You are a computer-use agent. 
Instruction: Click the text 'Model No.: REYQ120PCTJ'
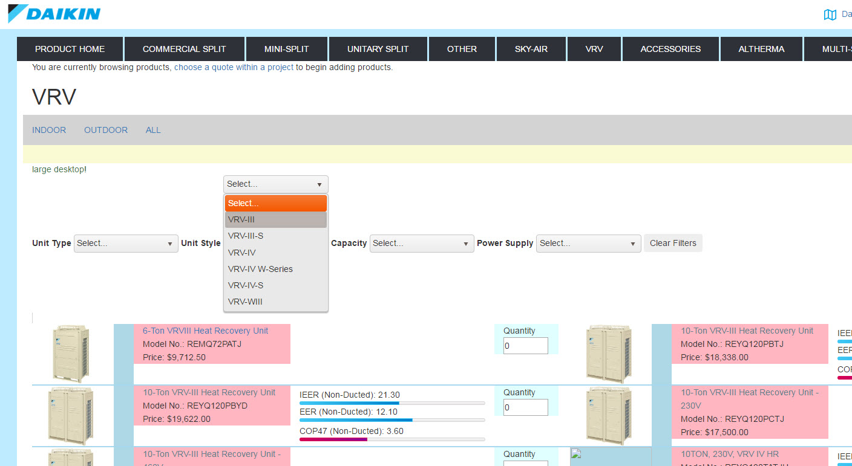tap(732, 419)
